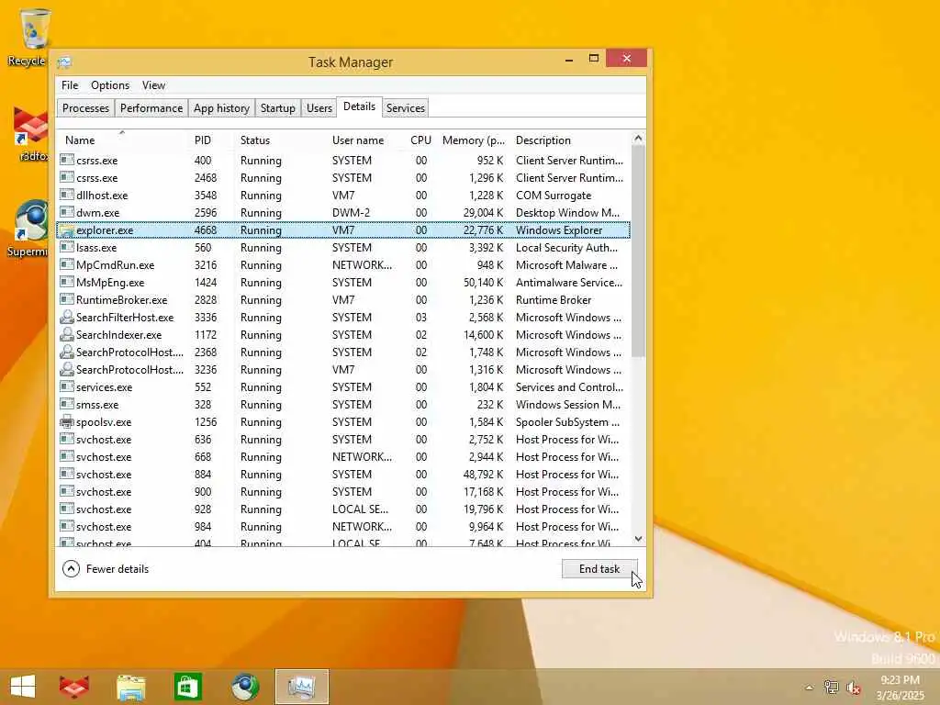This screenshot has height=705, width=940.
Task: Click the muted volume tray icon
Action: [x=853, y=688]
